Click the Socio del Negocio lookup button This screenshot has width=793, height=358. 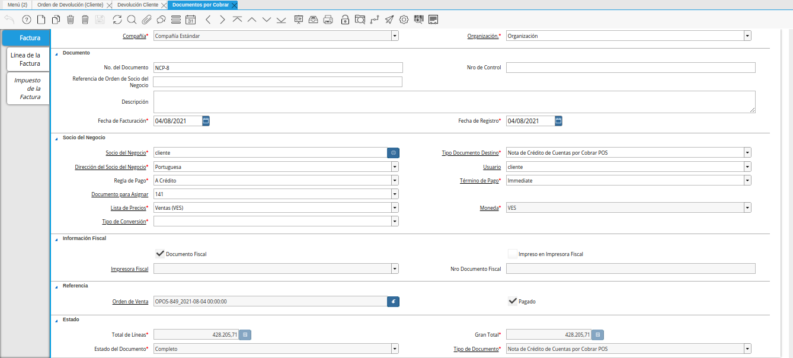click(x=393, y=153)
